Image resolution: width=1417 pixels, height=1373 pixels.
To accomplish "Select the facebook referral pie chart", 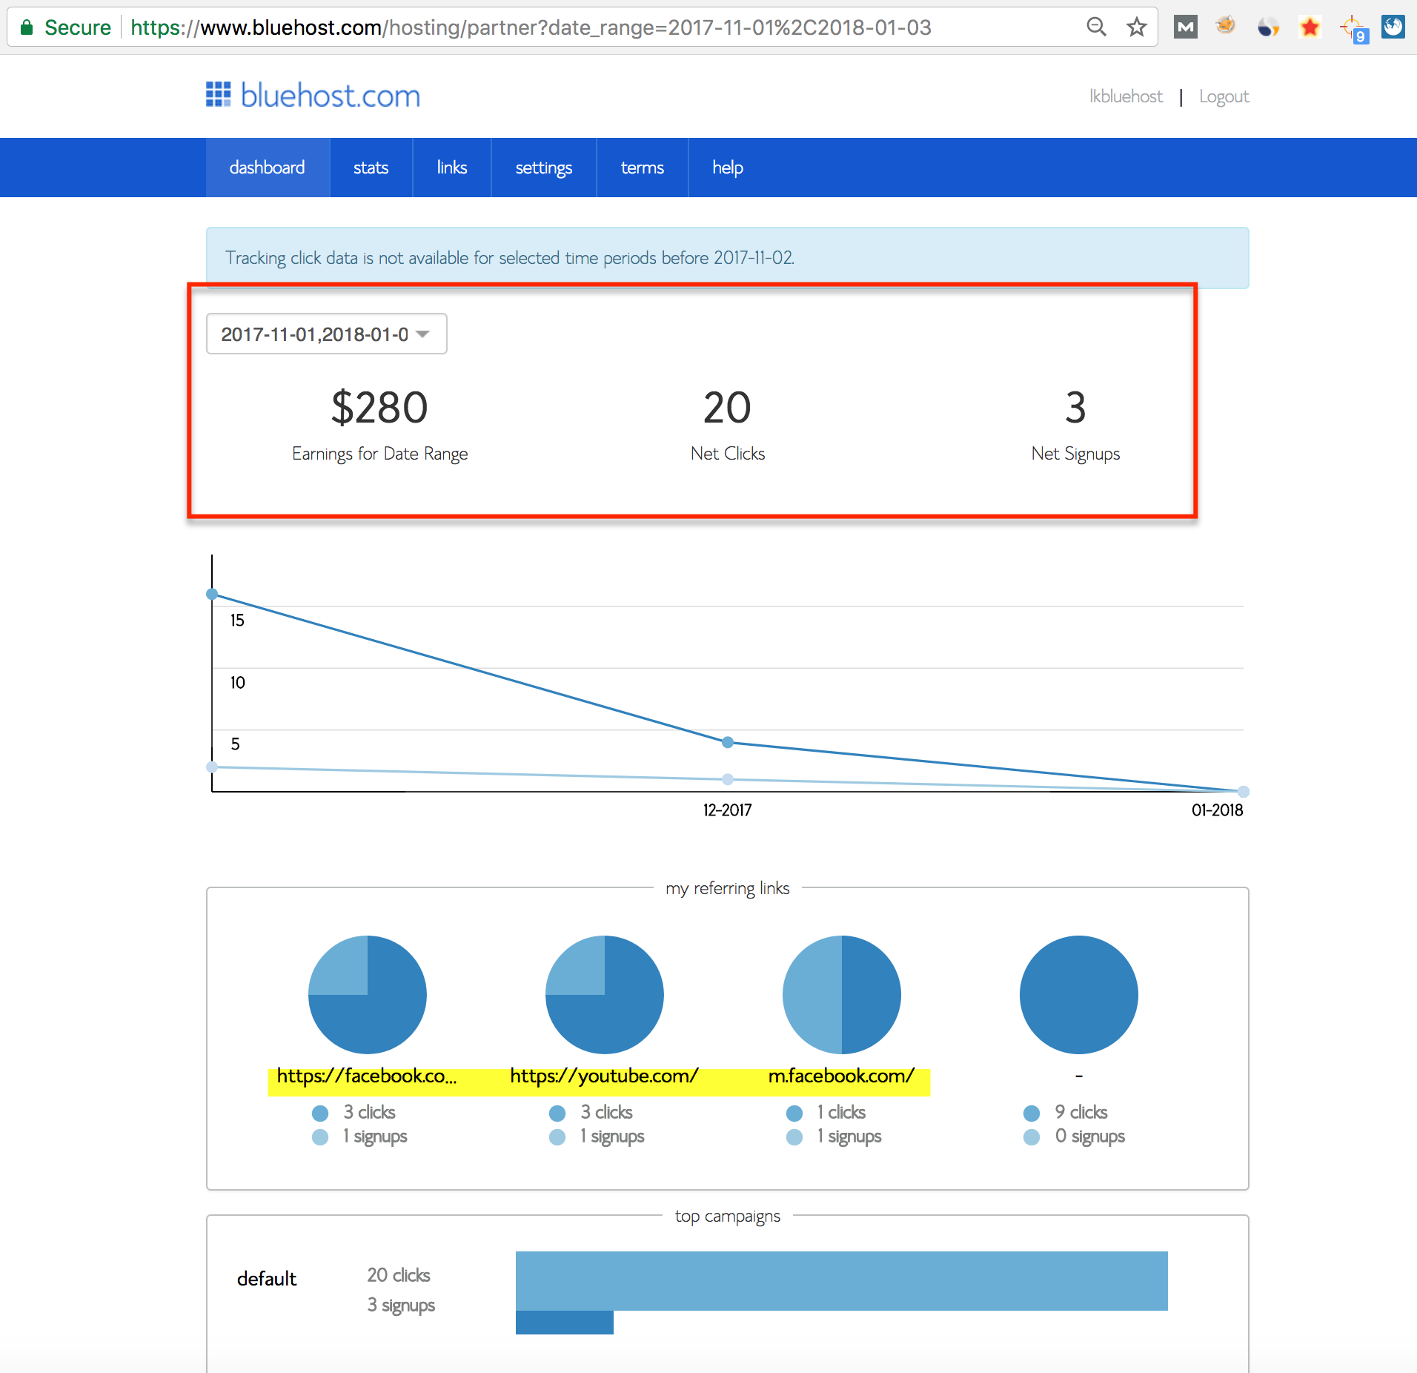I will click(367, 994).
